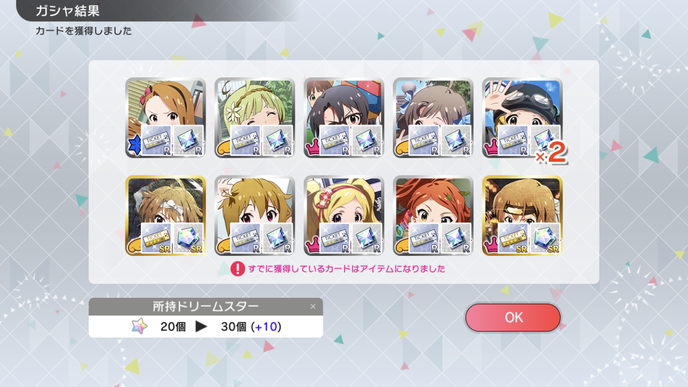688x387 pixels.
Task: Select the gold-framed SR card with headband
Action: (522, 216)
